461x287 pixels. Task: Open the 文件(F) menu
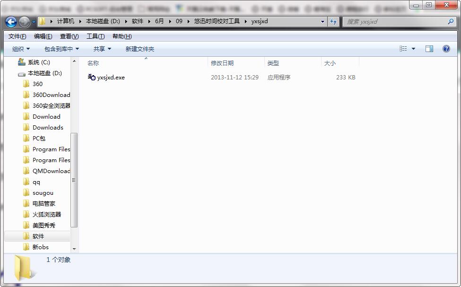coord(17,36)
